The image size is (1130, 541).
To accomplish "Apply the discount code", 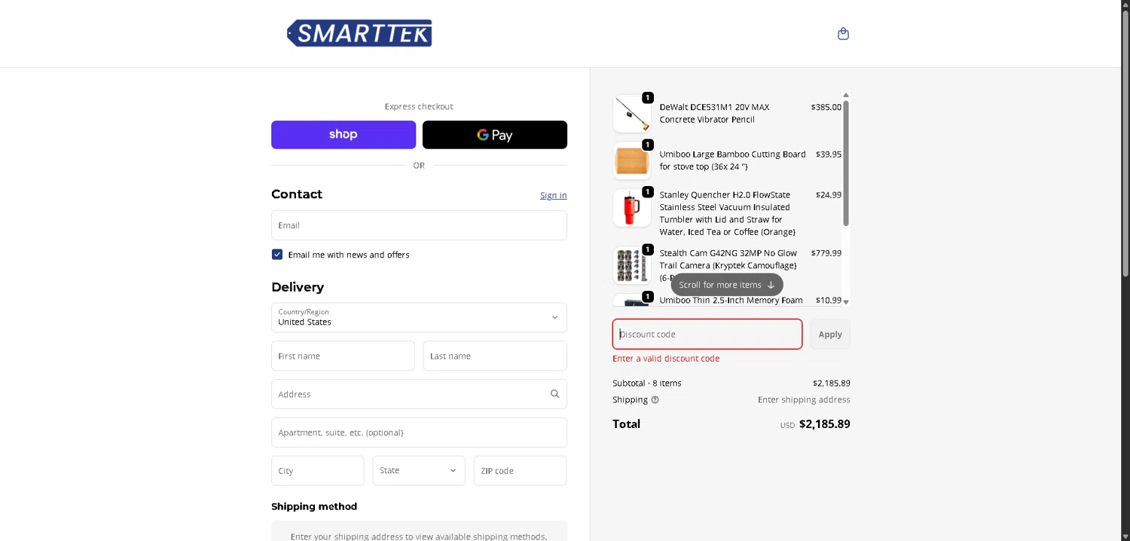I will click(x=830, y=335).
